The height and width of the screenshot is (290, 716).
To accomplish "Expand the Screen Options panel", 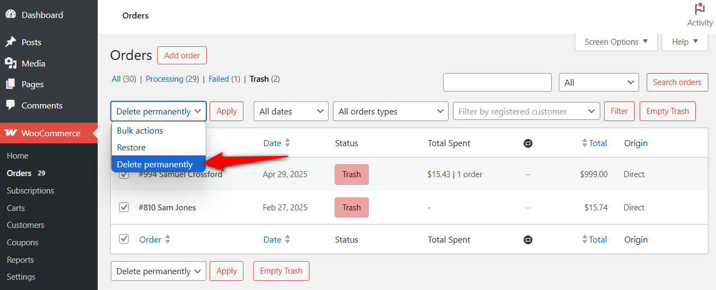I will click(x=616, y=41).
